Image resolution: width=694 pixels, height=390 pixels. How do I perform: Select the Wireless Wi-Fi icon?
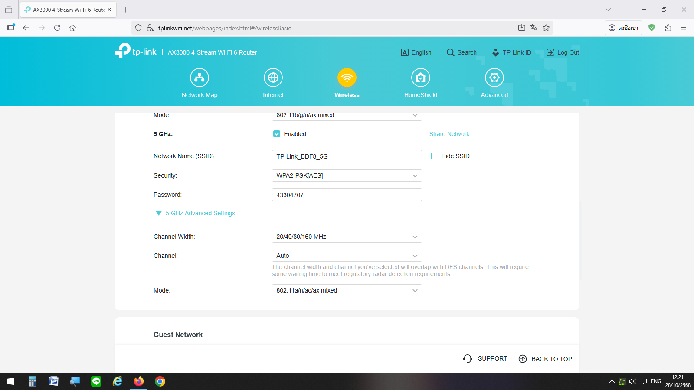tap(347, 78)
